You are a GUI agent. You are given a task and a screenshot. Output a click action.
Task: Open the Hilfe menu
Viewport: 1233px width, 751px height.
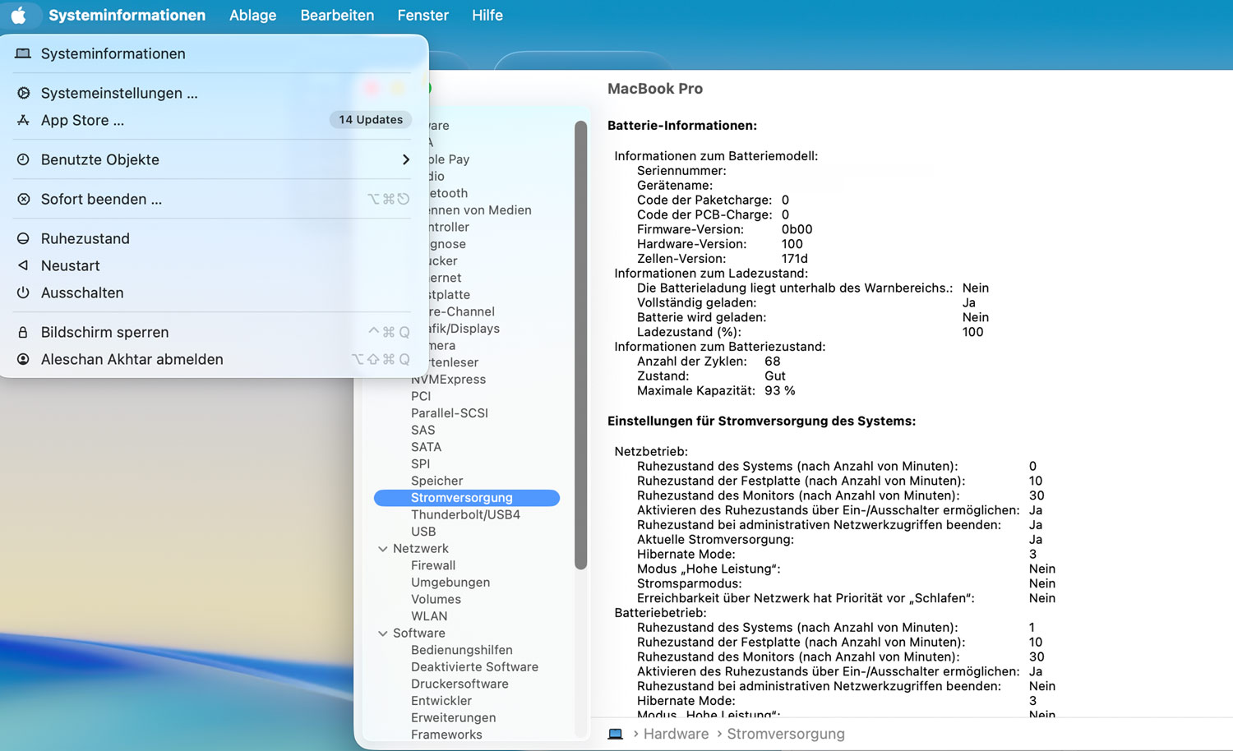point(487,15)
